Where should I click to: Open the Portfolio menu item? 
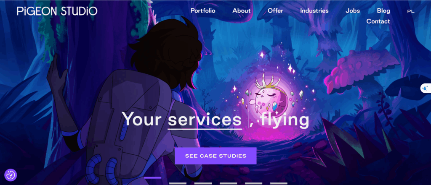coord(203,10)
